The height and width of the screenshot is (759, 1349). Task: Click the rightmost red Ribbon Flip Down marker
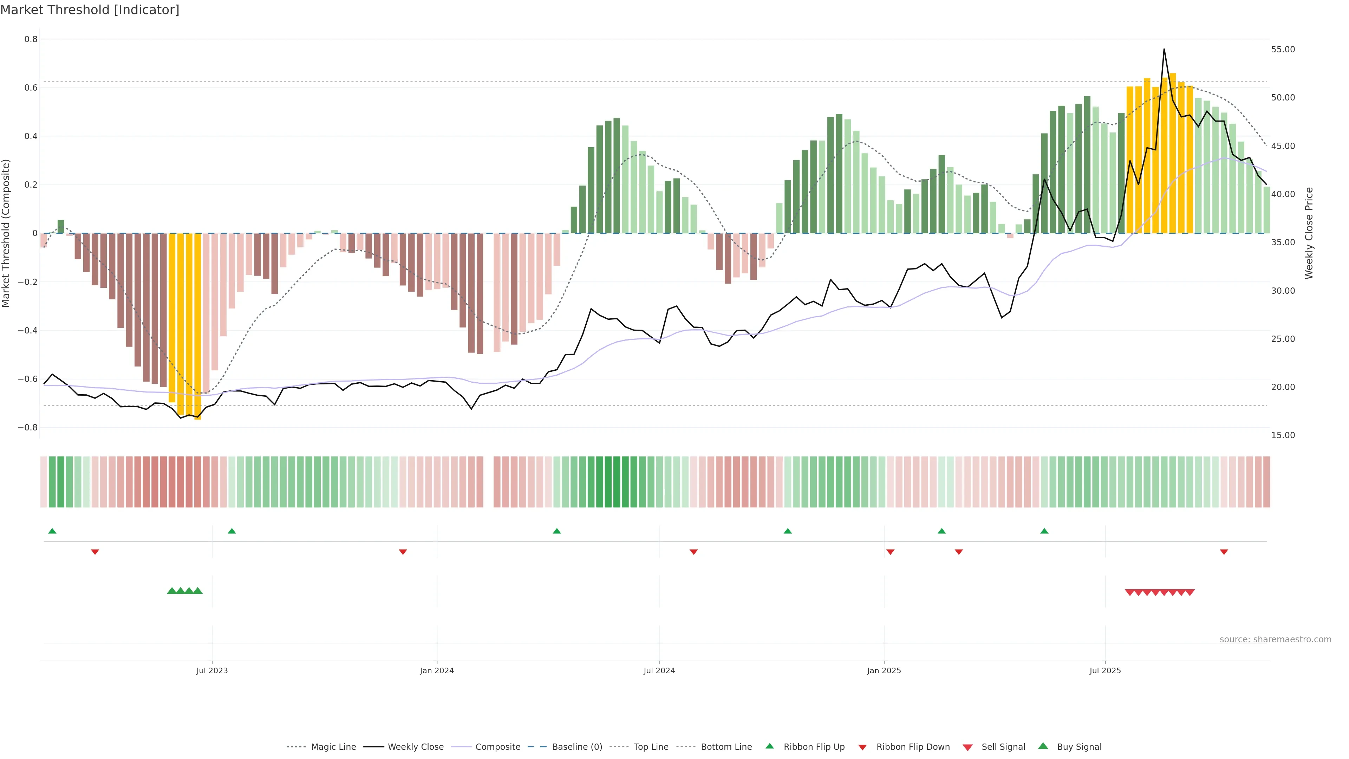click(1224, 552)
